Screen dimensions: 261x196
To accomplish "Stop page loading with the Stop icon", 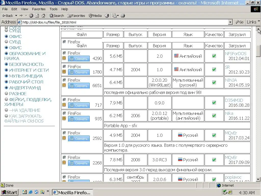I will point(31,16).
